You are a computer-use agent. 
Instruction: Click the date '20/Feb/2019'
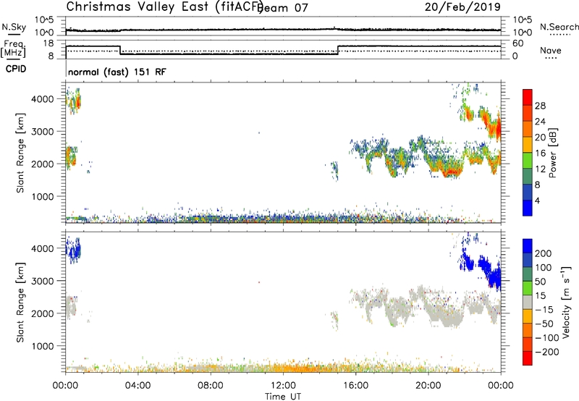[462, 7]
